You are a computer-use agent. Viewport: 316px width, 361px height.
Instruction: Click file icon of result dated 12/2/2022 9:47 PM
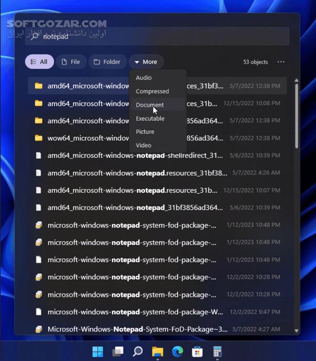39,311
